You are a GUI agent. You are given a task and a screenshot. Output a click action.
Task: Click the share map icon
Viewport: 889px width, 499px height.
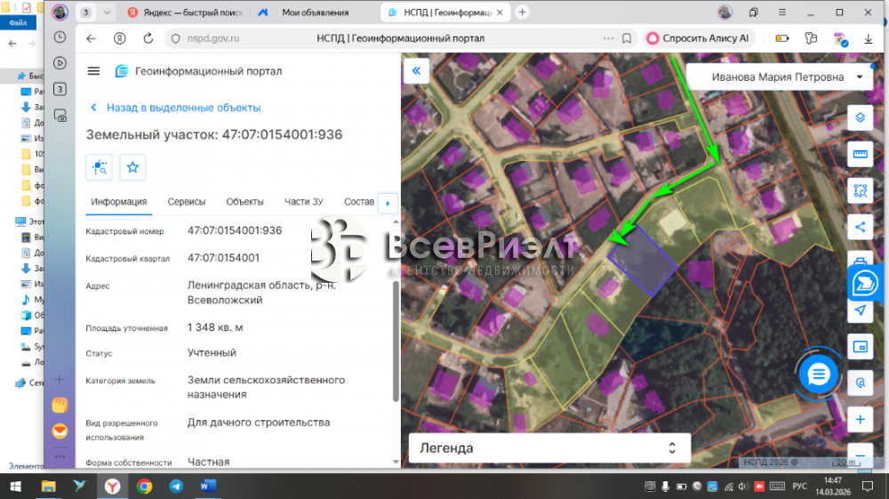[860, 226]
